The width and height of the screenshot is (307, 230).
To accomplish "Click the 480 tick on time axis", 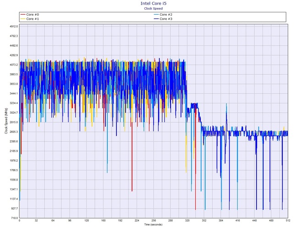I will (x=271, y=220).
